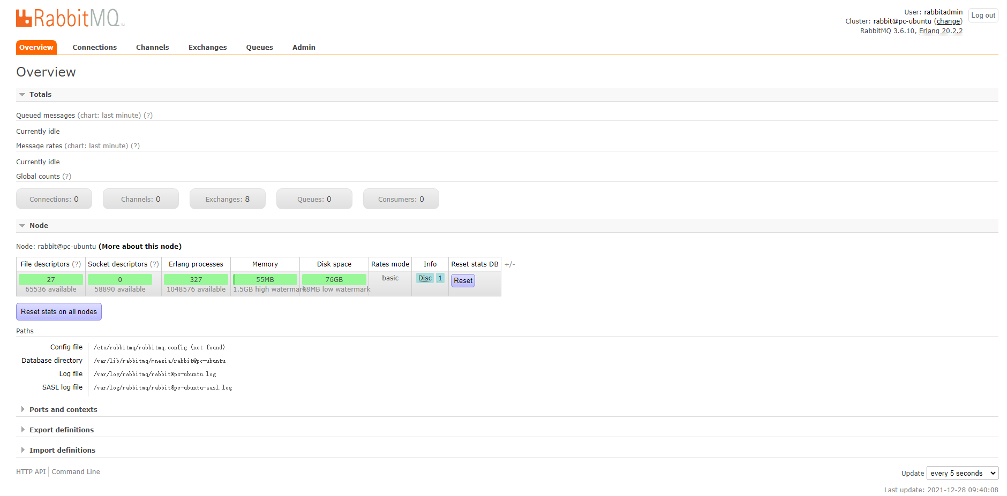Click the file descriptors 27 bar
The width and height of the screenshot is (1007, 496).
51,279
